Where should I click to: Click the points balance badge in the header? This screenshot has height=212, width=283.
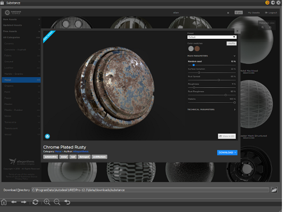[x=239, y=12]
